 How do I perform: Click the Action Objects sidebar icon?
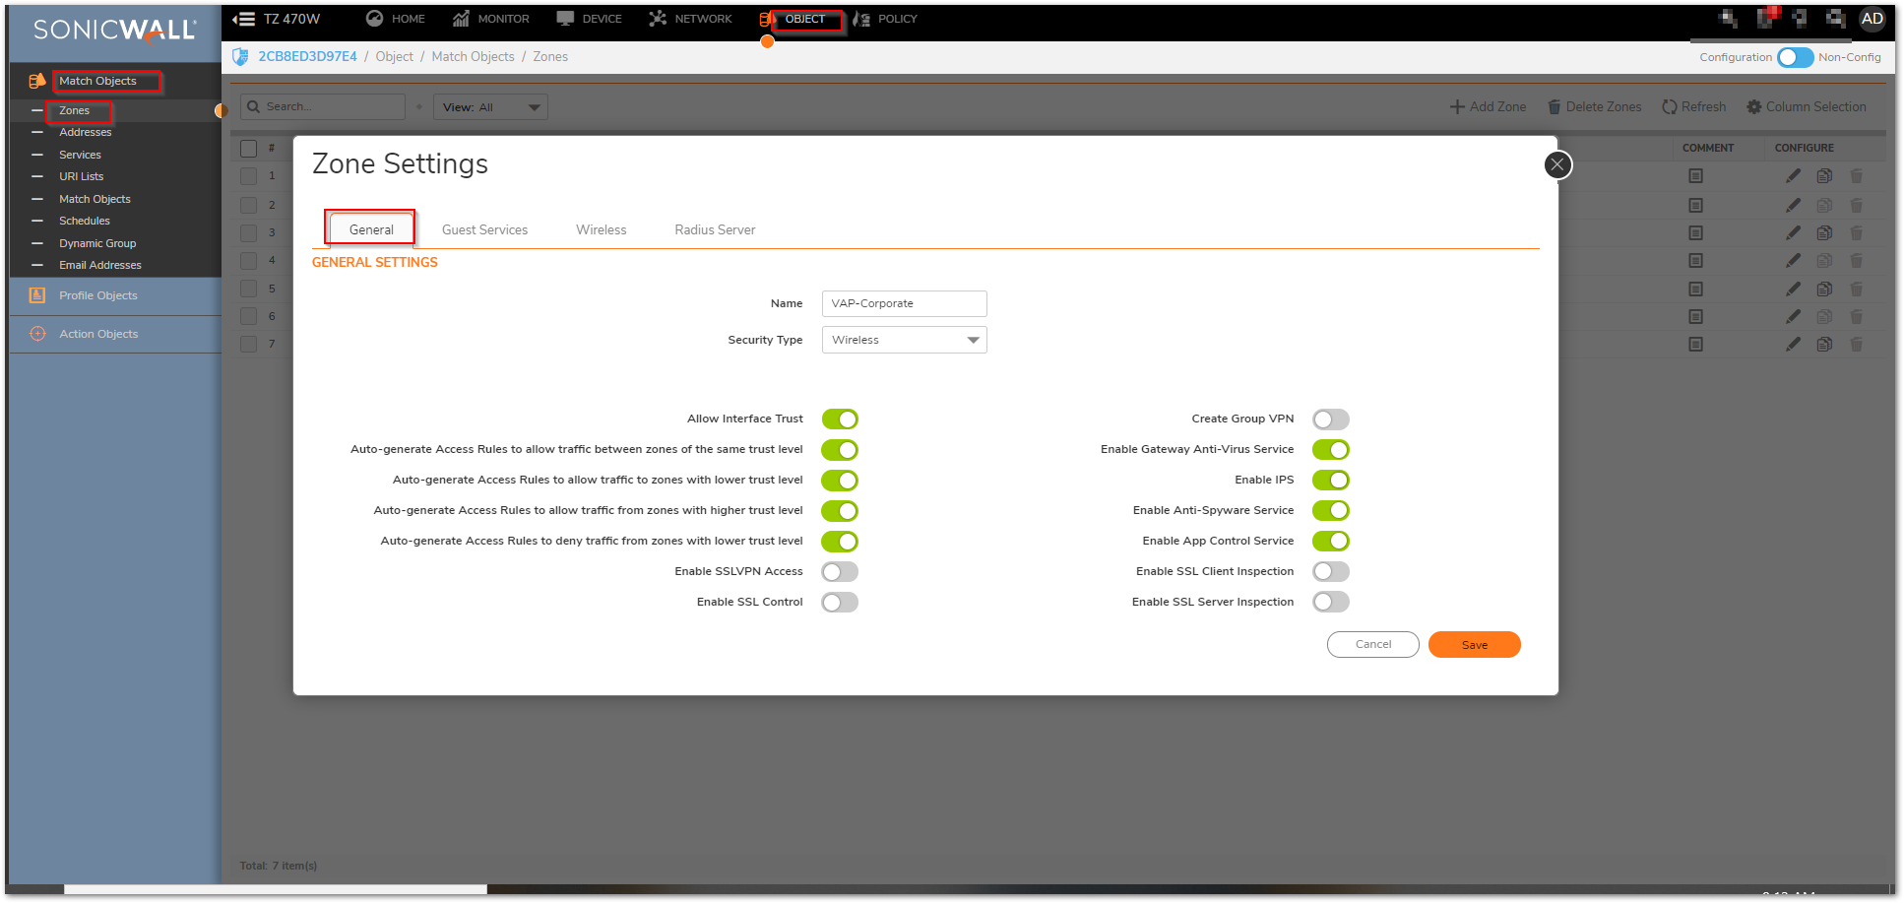coord(37,334)
